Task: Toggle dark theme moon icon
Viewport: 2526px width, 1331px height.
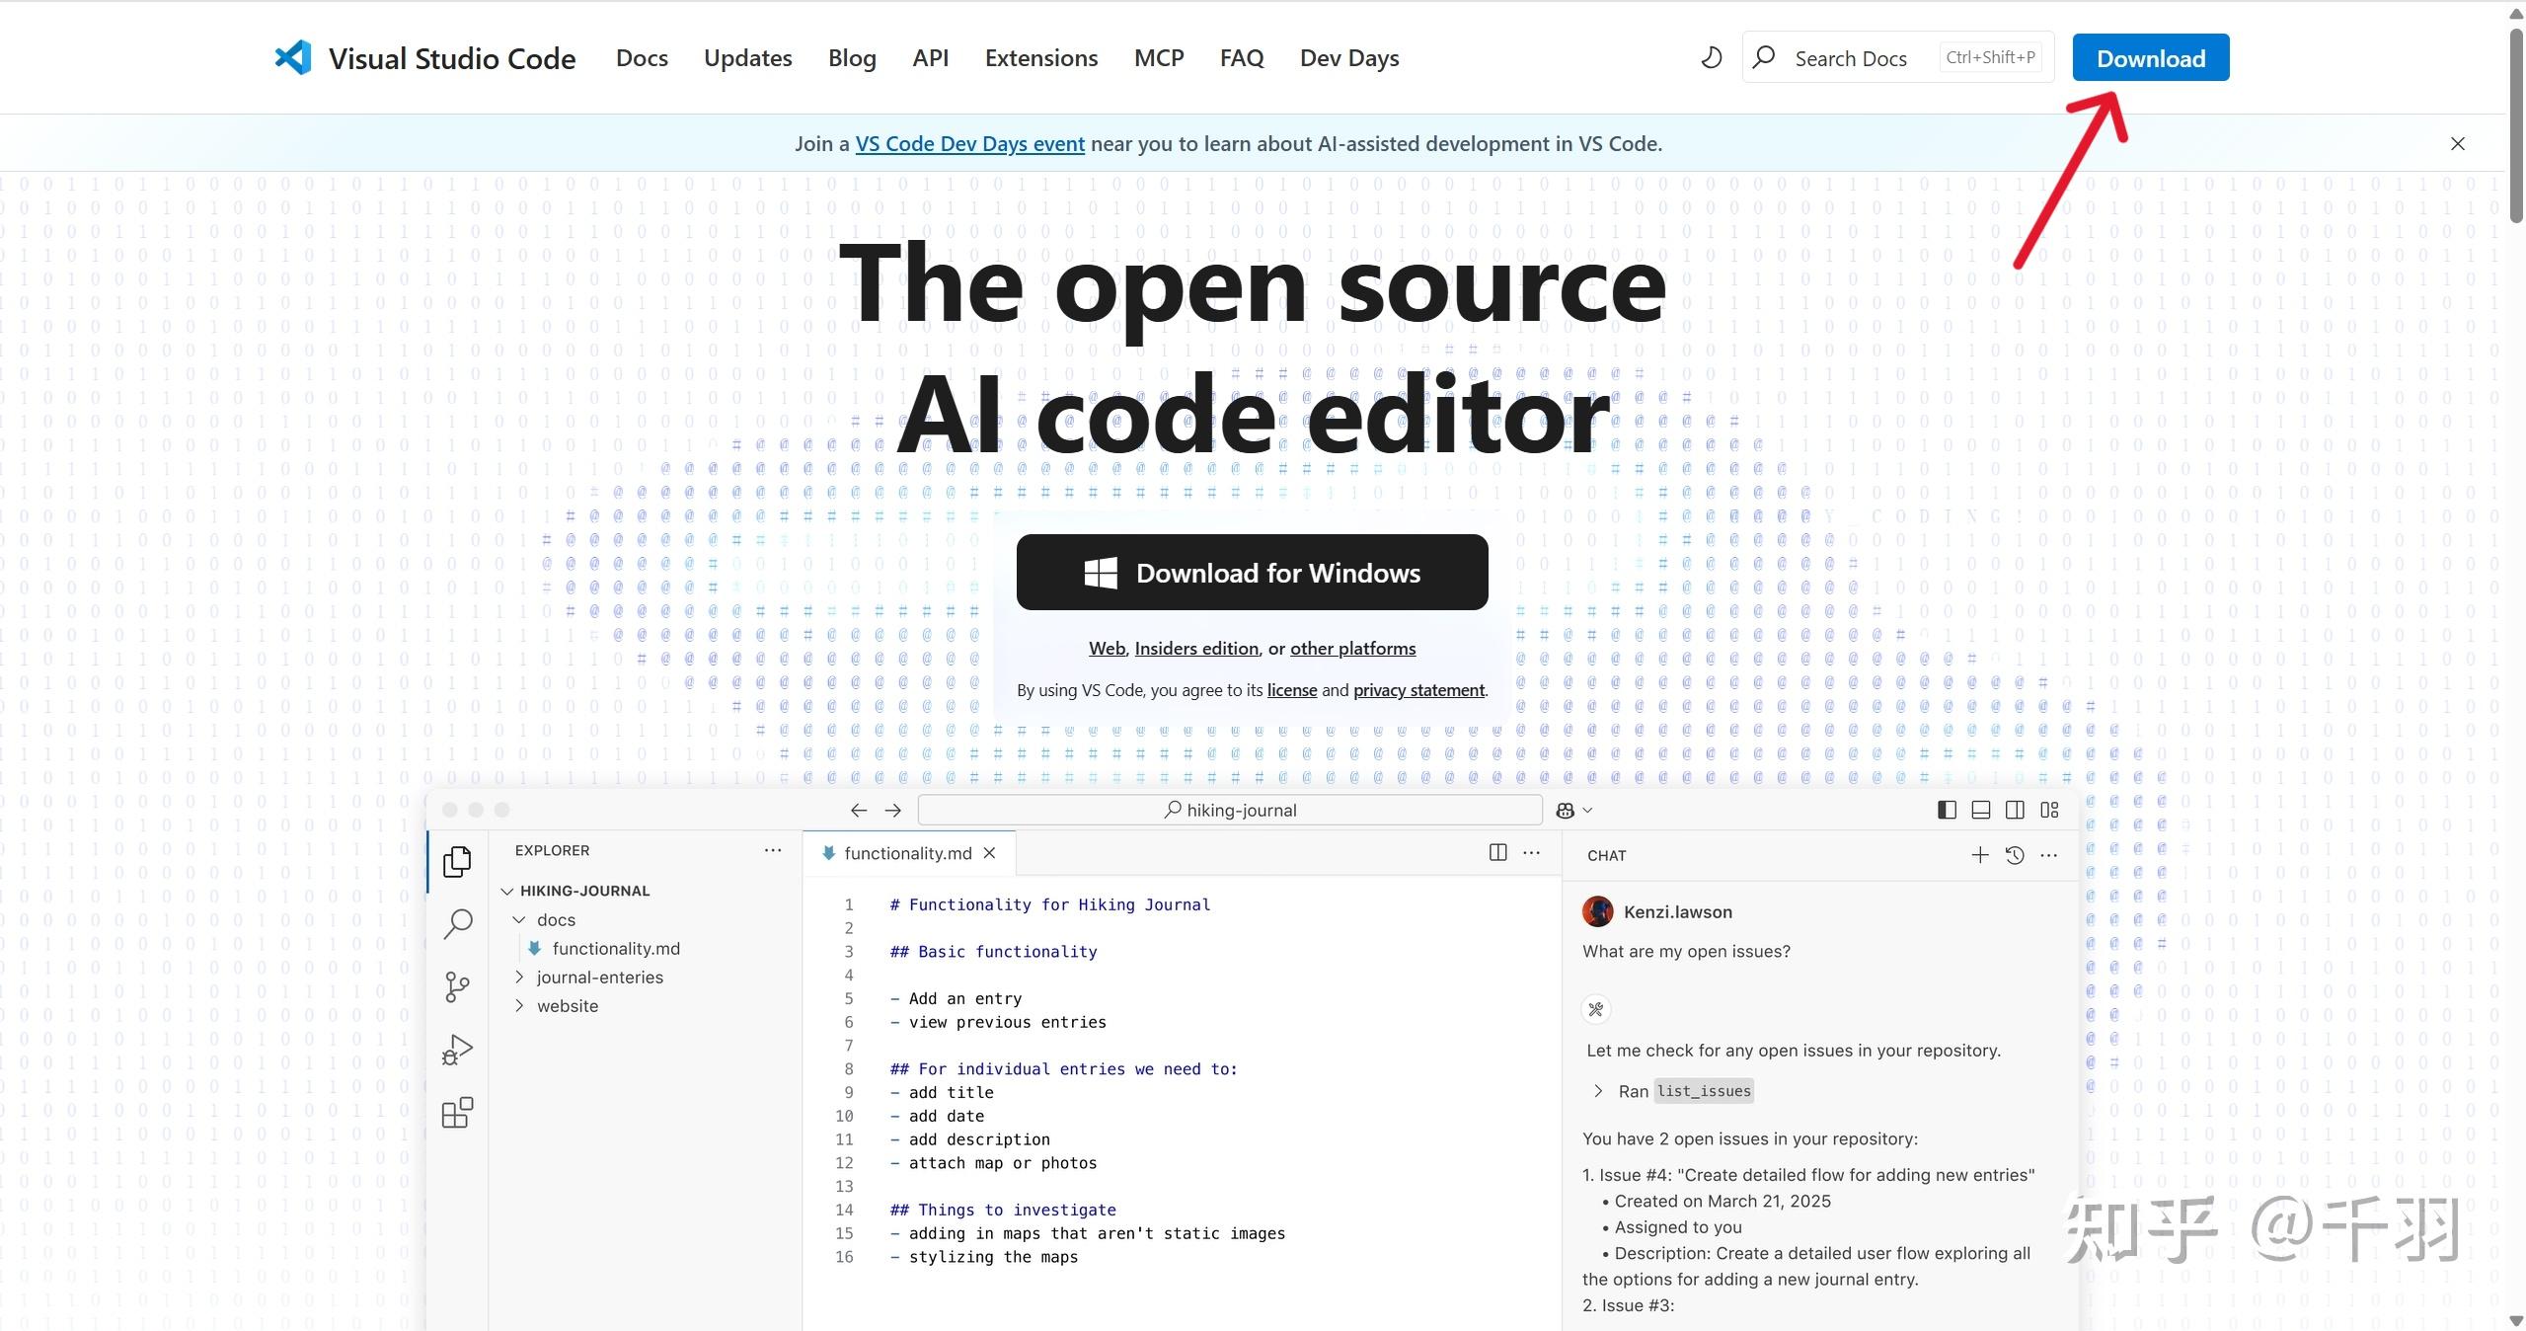Action: [x=1711, y=58]
